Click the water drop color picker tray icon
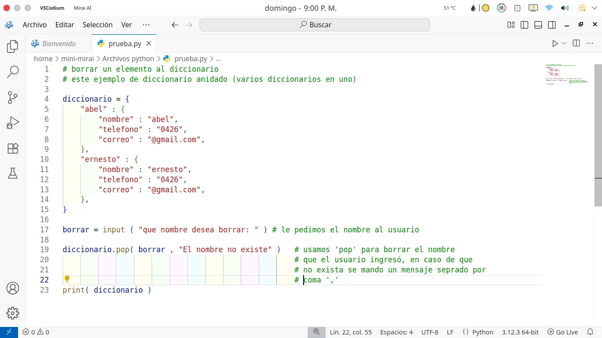The height and width of the screenshot is (338, 602). coord(473,8)
